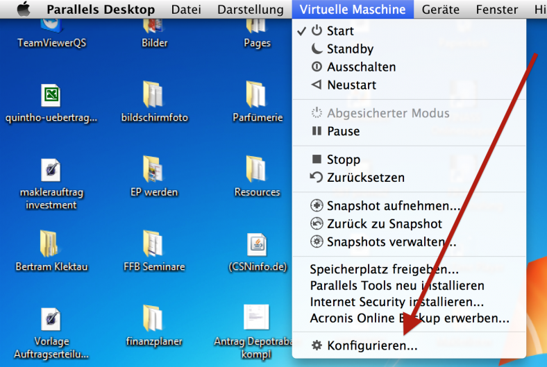This screenshot has height=367, width=547.
Task: Open the Geräte menu
Action: point(441,10)
